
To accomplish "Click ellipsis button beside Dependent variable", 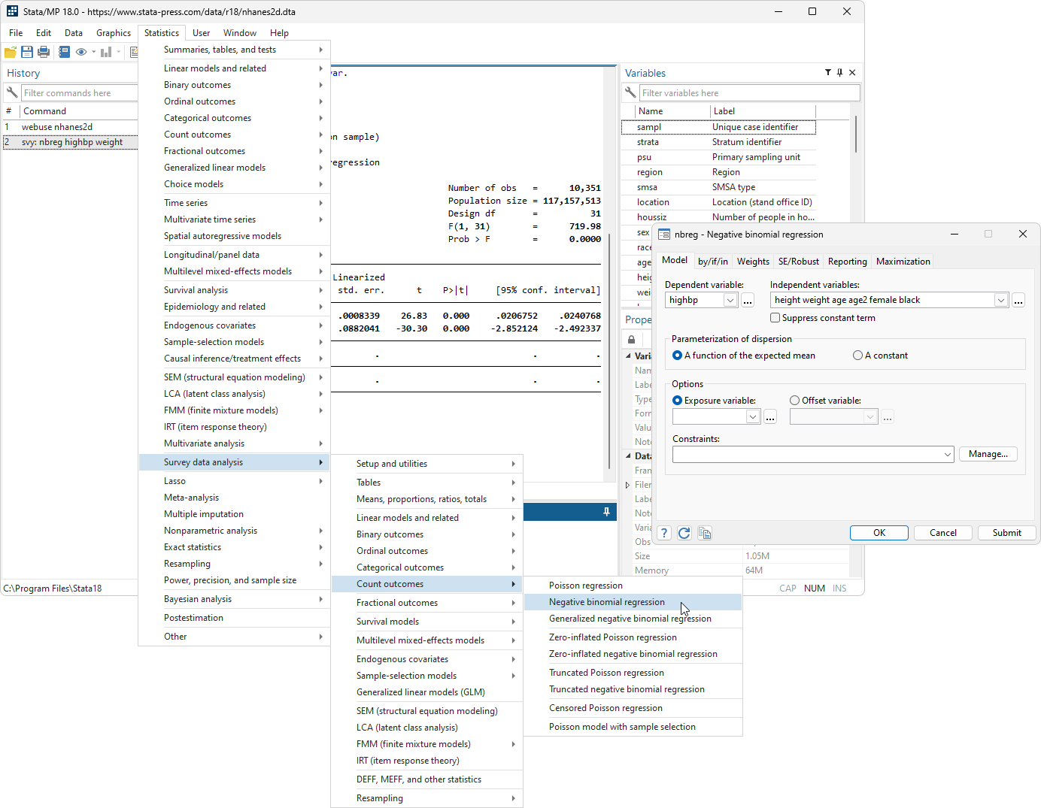I will click(x=748, y=300).
